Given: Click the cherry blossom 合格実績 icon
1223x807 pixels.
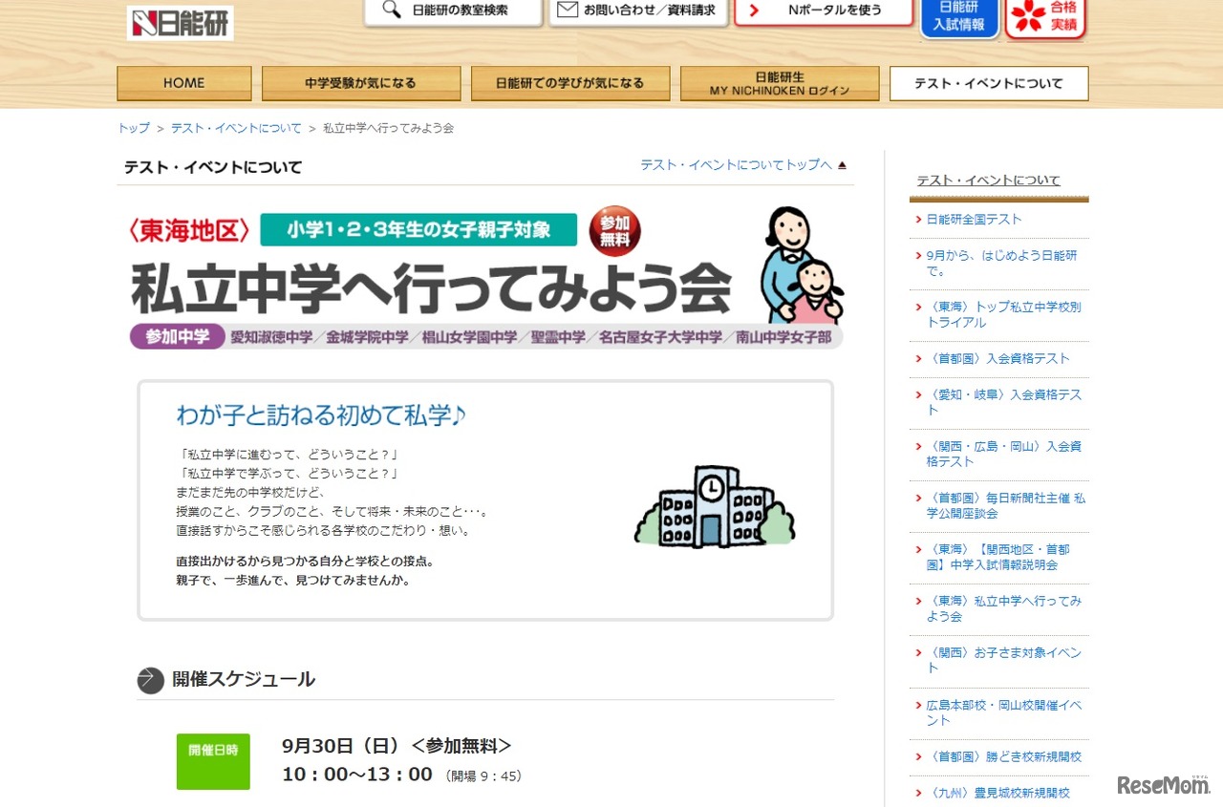Looking at the screenshot, I should [1028, 15].
